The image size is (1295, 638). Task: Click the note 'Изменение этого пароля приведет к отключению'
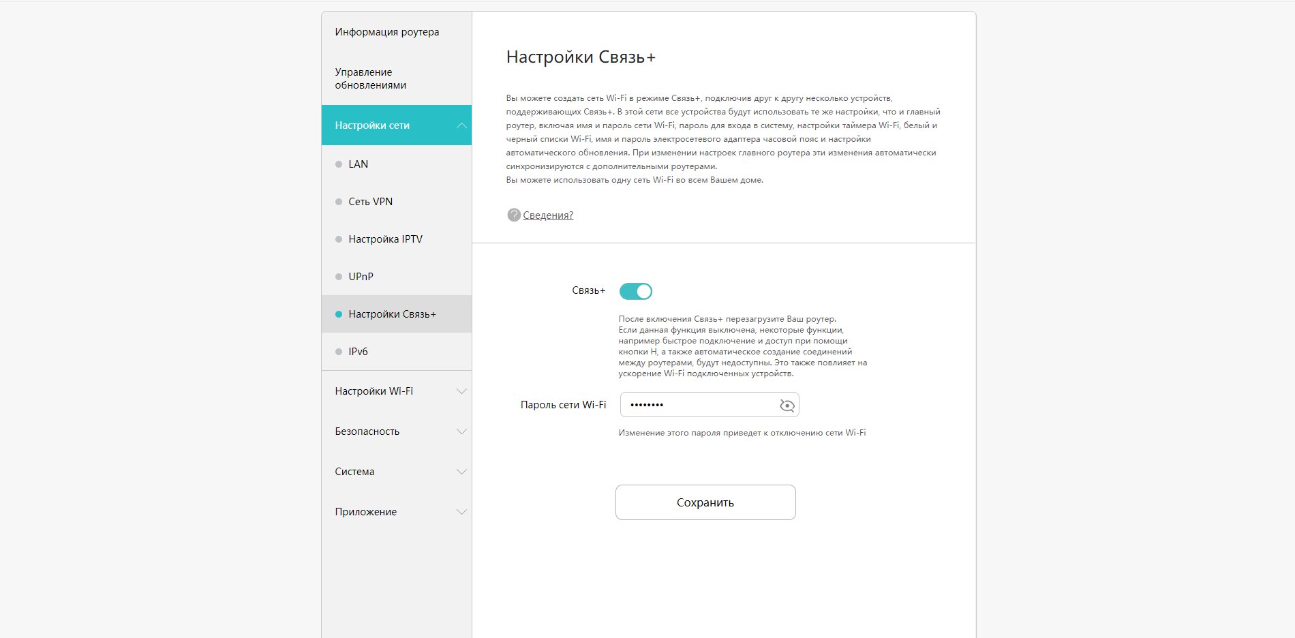[742, 433]
